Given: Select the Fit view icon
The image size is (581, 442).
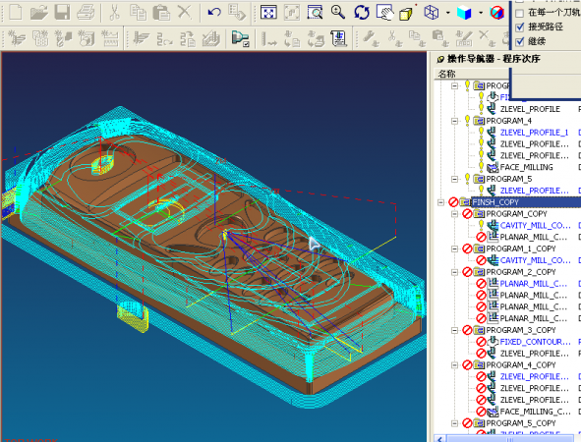Looking at the screenshot, I should point(268,12).
